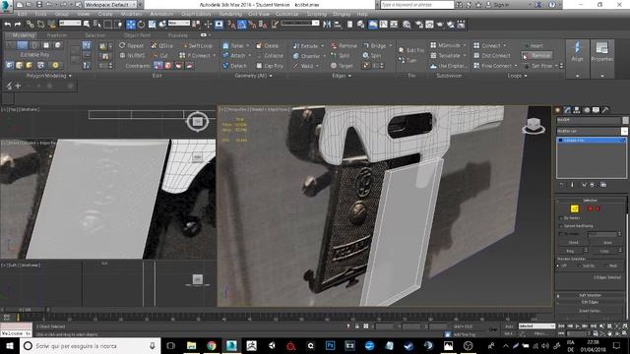This screenshot has height=354, width=630.
Task: Open the Help menu
Action: pyautogui.click(x=362, y=14)
